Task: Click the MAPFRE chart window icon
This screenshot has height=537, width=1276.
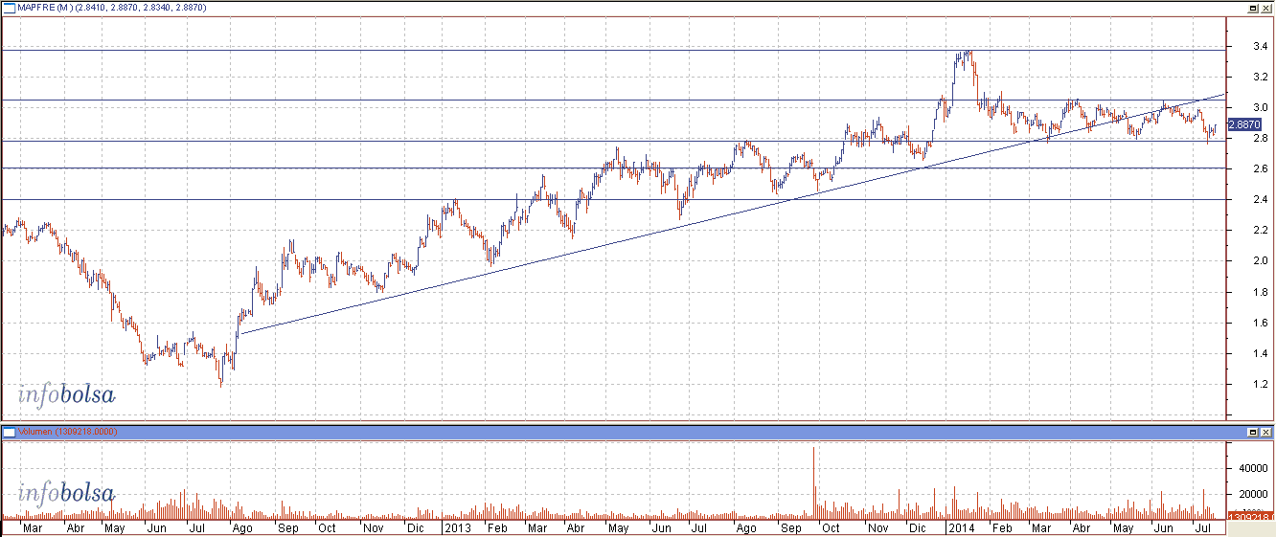Action: (9, 7)
